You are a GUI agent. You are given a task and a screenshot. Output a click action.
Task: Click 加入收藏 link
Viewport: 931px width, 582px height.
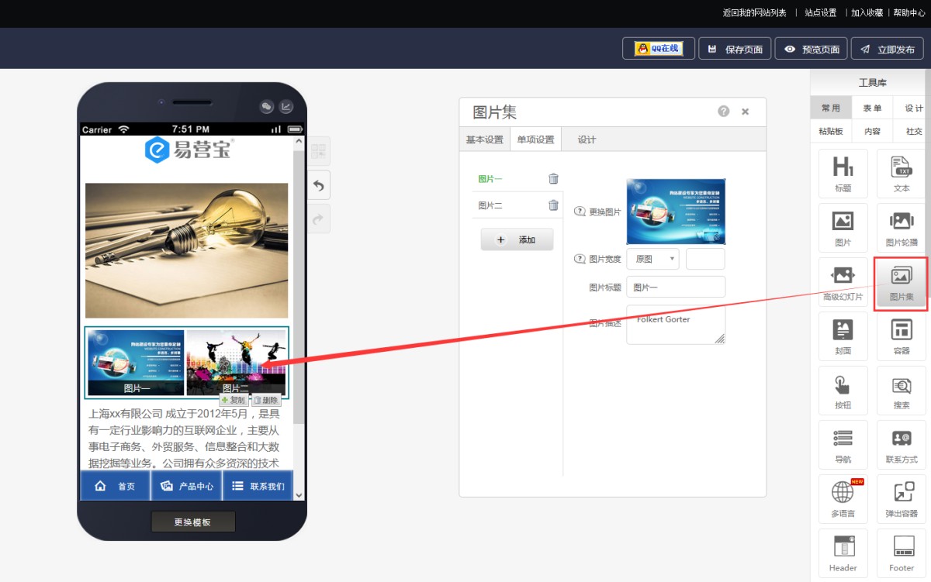point(867,12)
